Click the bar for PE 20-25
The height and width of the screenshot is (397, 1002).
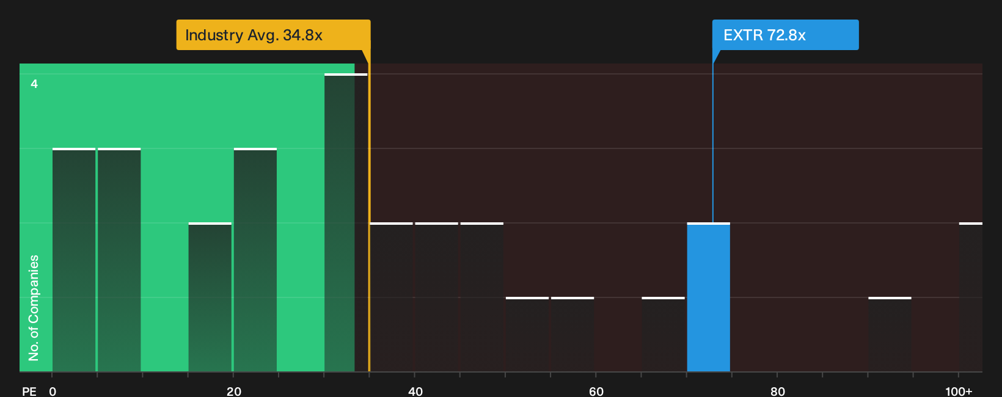(255, 260)
